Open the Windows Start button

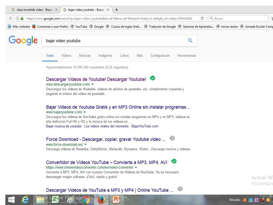(11, 200)
